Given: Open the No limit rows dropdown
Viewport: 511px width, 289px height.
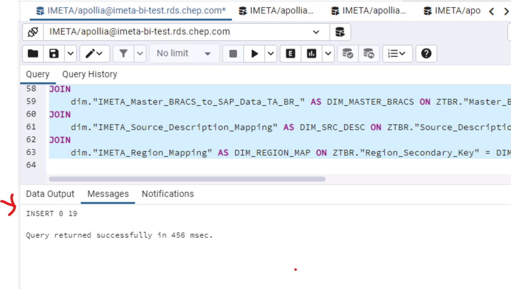Looking at the screenshot, I should click(184, 53).
